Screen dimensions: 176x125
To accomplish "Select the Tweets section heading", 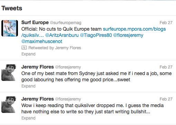I will 12,8.
